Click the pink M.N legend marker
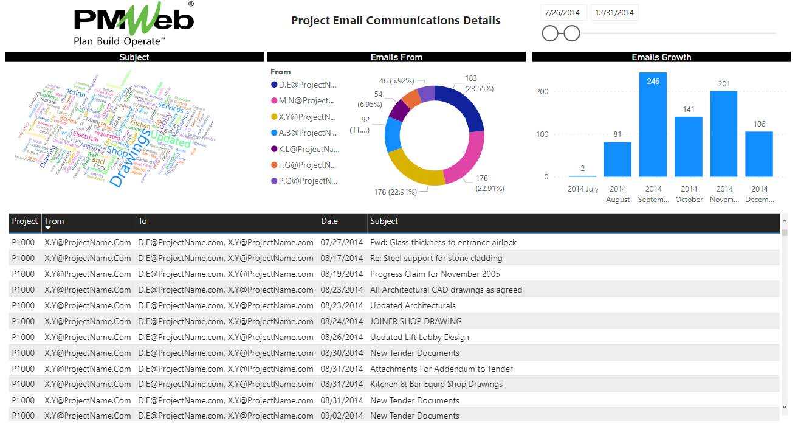 [274, 101]
